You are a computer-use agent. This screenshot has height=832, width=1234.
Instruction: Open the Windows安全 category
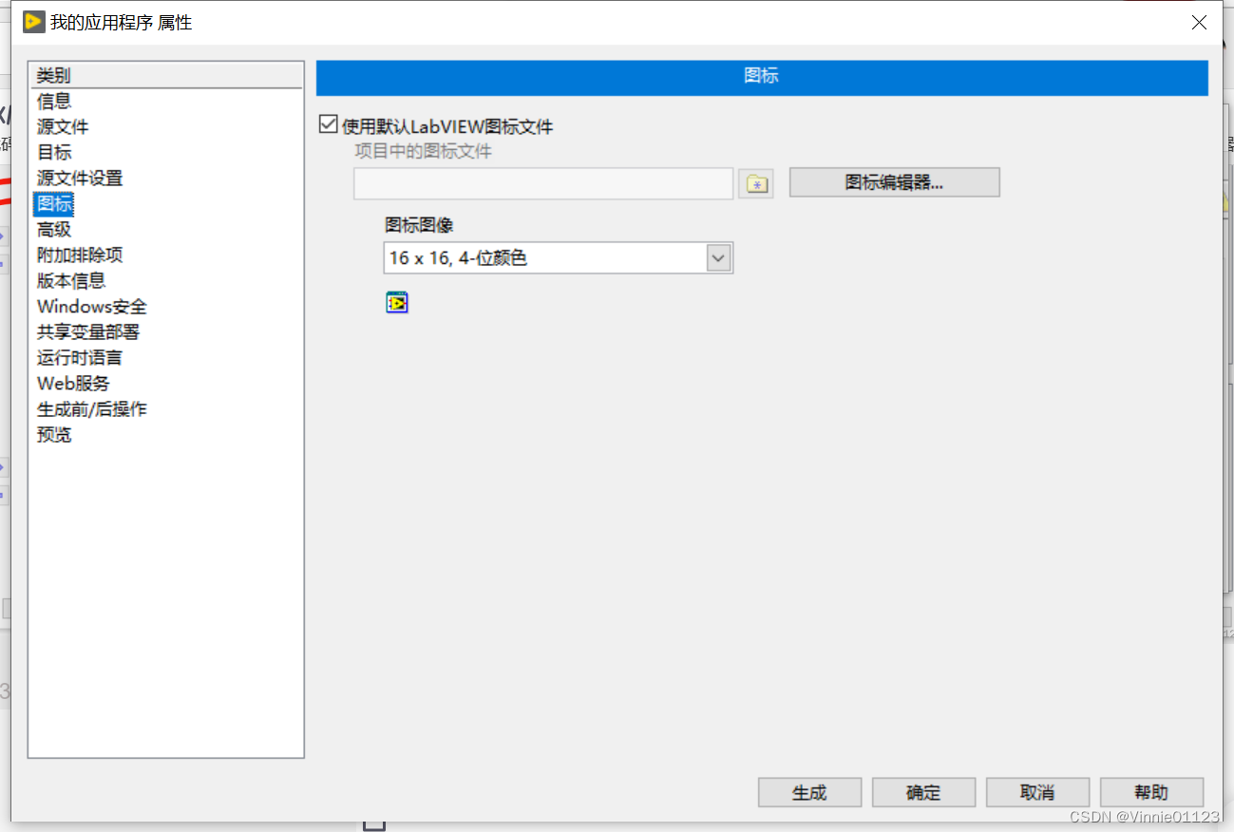point(92,306)
